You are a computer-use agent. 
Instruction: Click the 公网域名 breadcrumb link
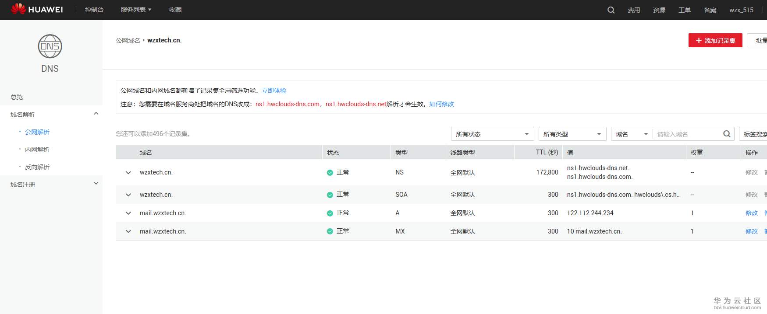coord(128,41)
